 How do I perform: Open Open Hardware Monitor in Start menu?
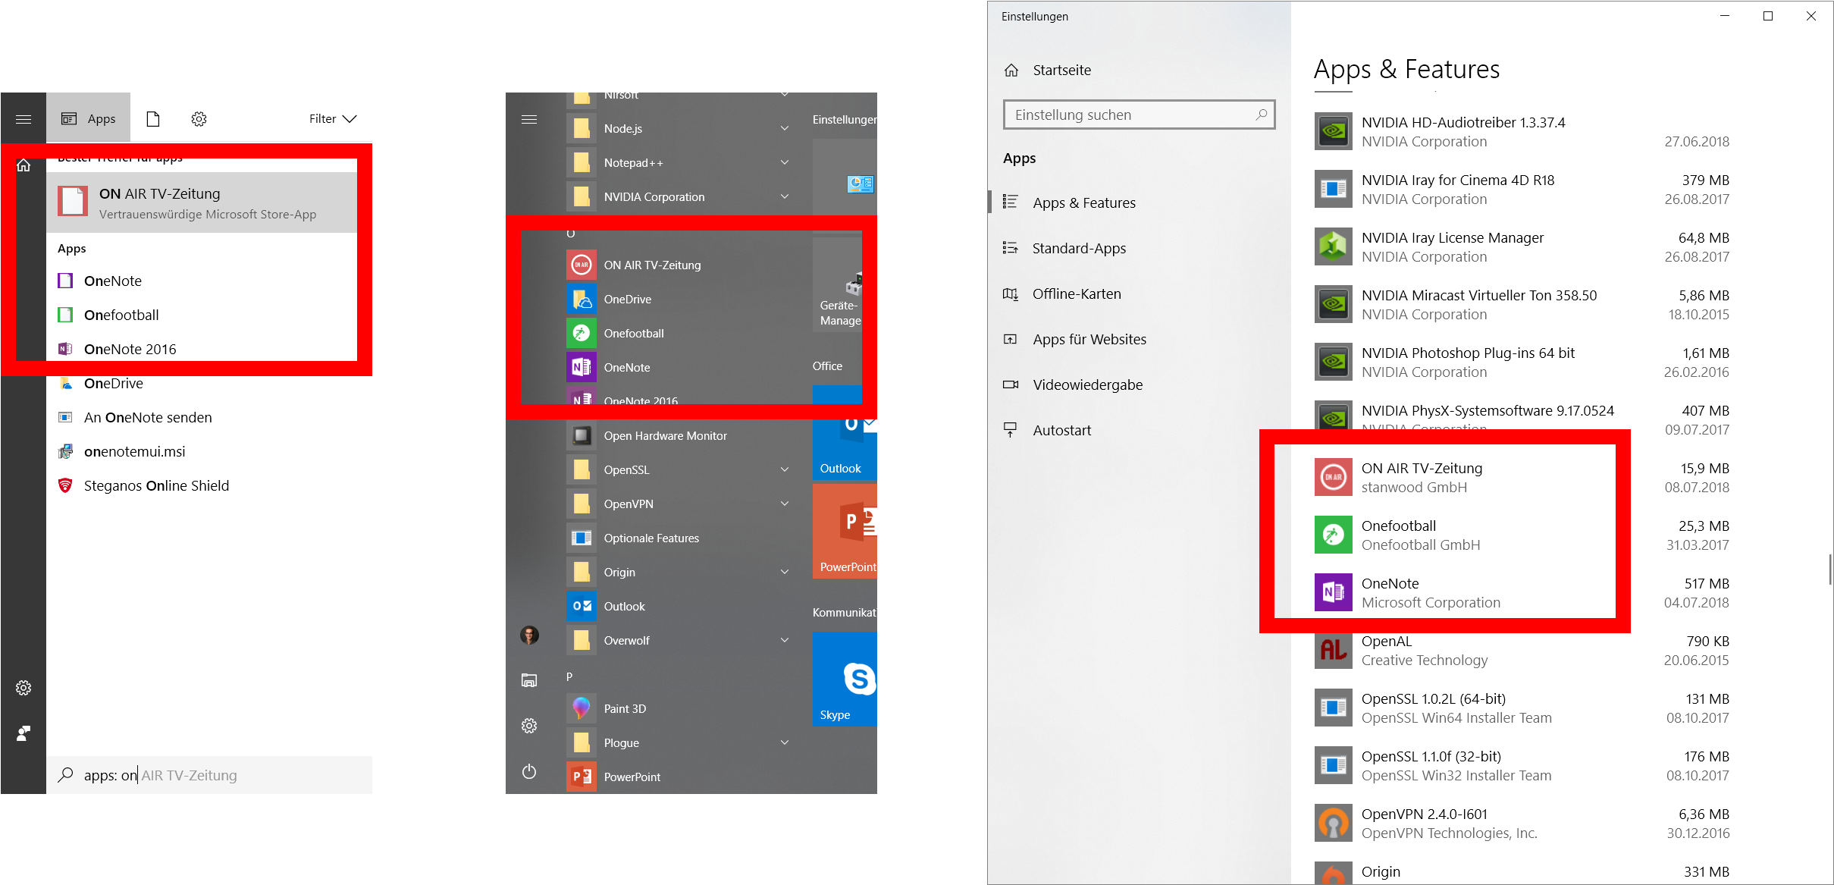(679, 435)
